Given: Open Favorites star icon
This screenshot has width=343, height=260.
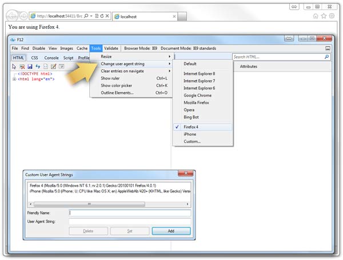Looking at the screenshot, I should (324, 16).
